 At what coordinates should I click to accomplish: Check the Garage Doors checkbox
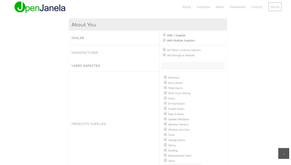click(x=165, y=140)
